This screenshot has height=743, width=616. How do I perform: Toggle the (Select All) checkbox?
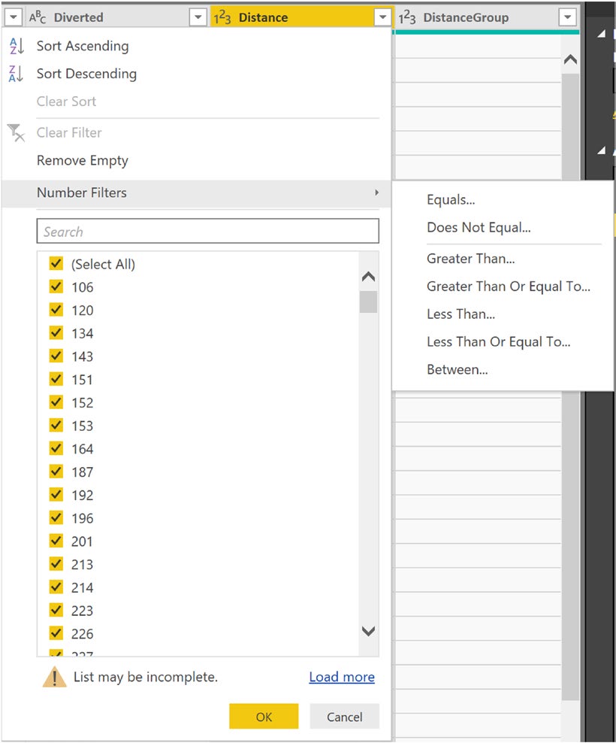click(56, 263)
